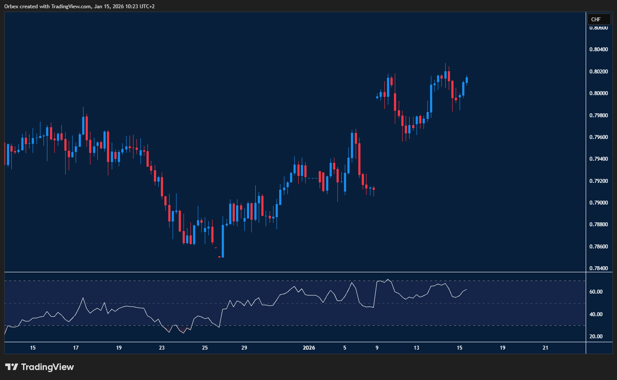This screenshot has height=380, width=617.
Task: Click the 0.80400 price scale label
Action: point(598,50)
